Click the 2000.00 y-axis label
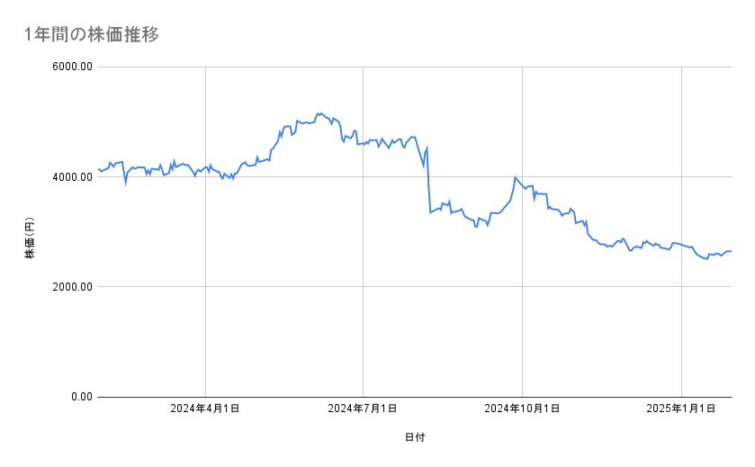Viewport: 755px width, 467px height. click(x=70, y=287)
